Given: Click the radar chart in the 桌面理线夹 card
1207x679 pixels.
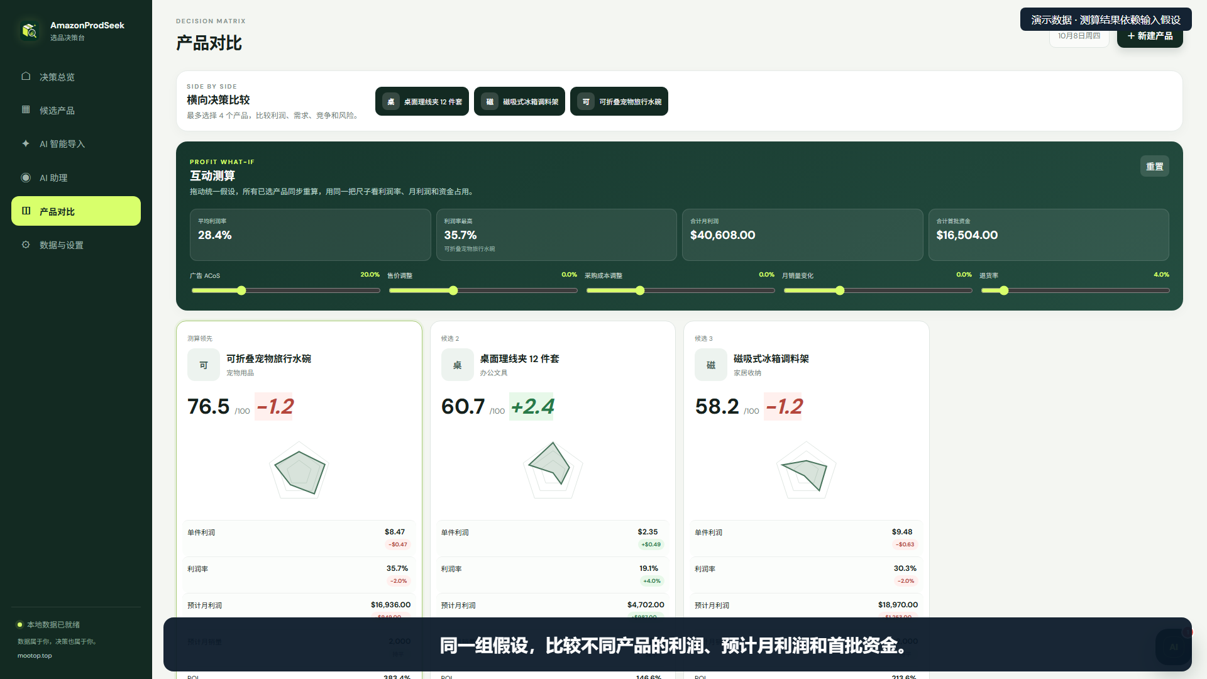Looking at the screenshot, I should point(553,470).
